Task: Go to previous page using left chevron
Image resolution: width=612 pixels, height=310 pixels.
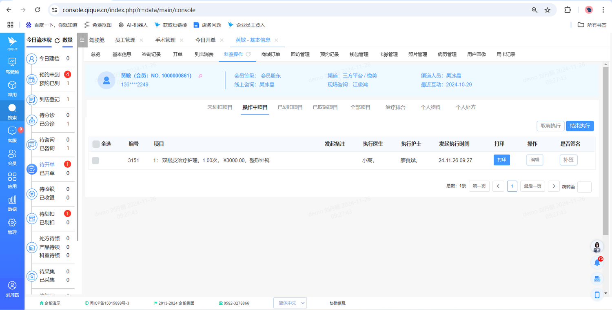Action: (x=498, y=186)
